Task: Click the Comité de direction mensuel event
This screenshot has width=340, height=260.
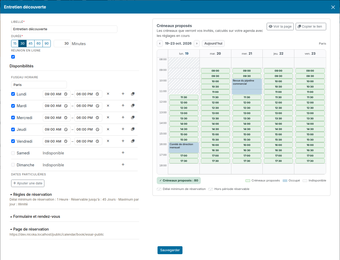Action: [184, 148]
